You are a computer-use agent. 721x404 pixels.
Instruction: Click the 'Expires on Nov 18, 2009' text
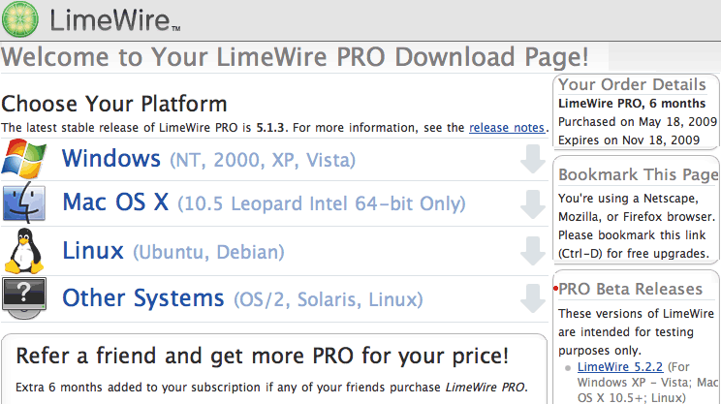629,140
